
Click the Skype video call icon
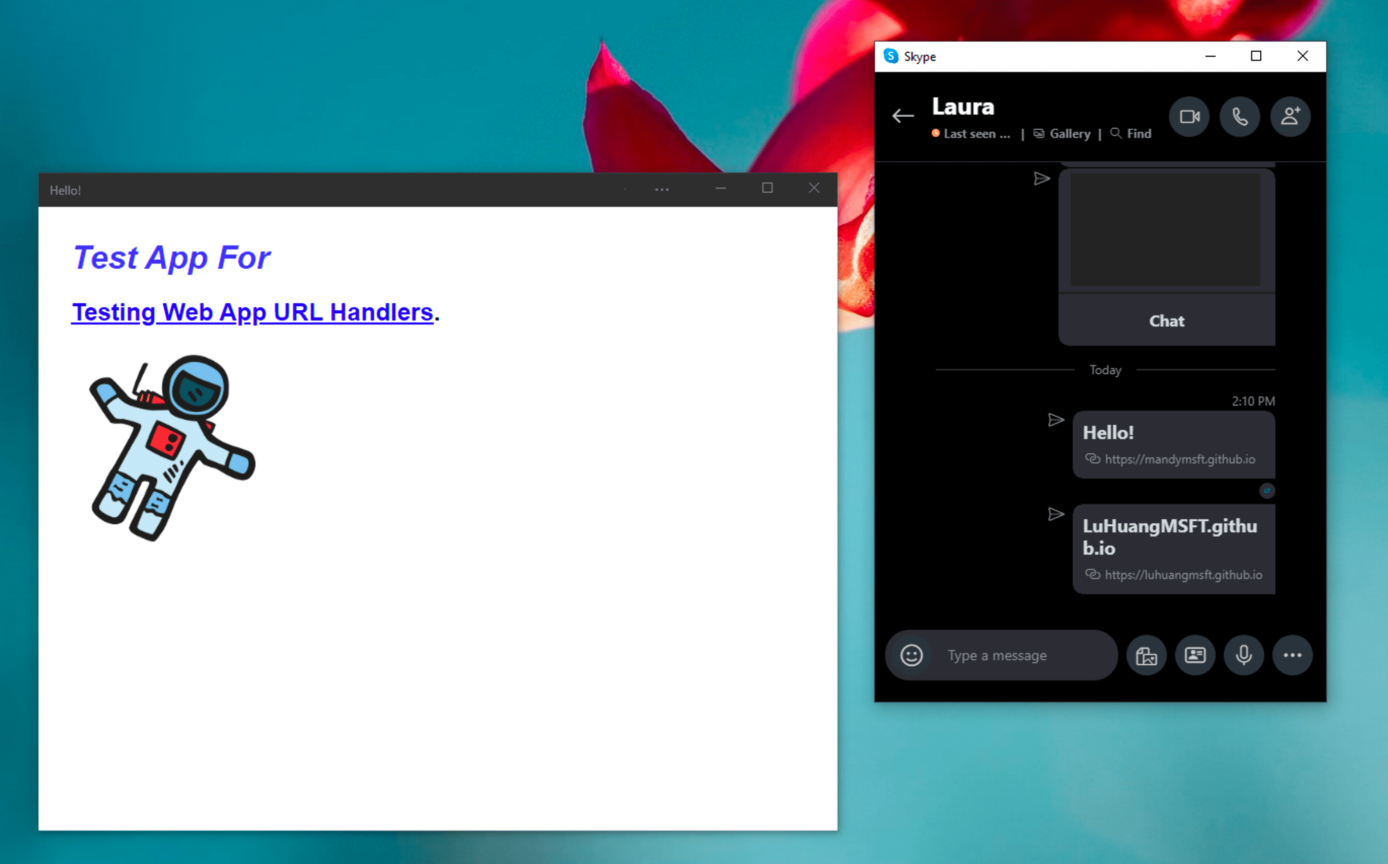click(x=1192, y=117)
